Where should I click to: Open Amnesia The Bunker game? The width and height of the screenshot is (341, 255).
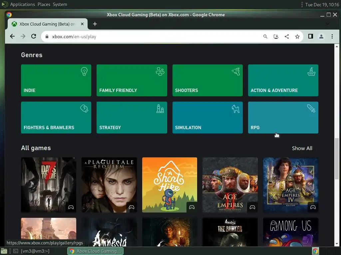(230, 232)
